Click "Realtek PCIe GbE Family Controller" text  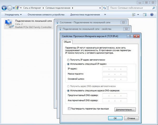[33, 27]
